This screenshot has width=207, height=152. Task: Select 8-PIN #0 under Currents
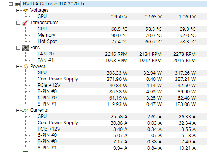pos(47,141)
